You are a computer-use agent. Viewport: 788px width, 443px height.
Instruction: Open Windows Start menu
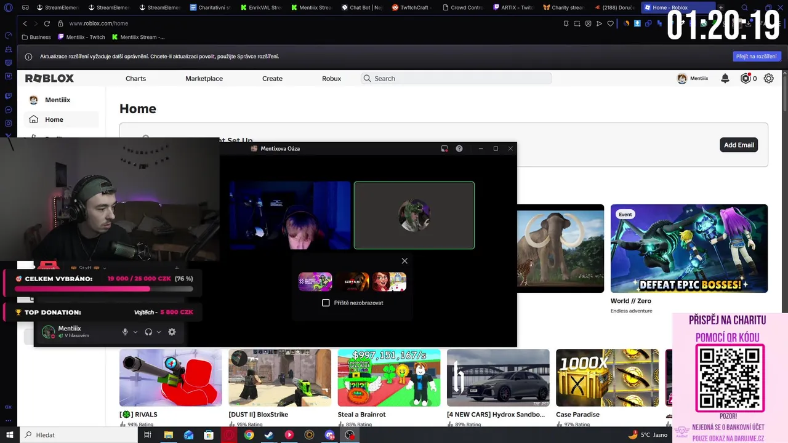(9, 435)
